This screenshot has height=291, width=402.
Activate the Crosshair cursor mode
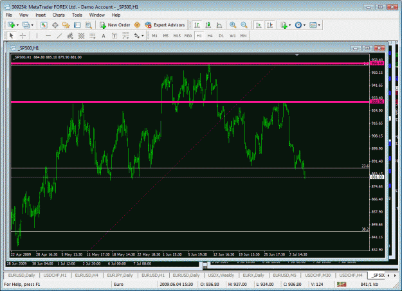point(23,36)
